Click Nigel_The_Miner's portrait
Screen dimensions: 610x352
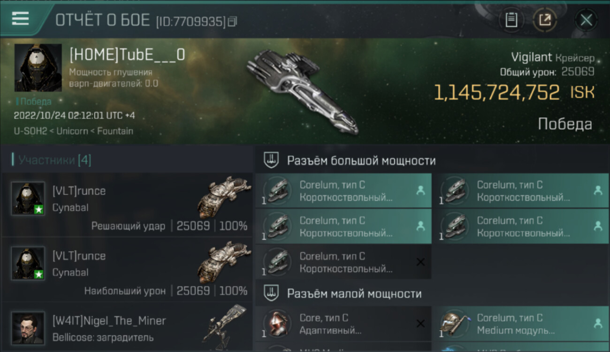coord(28,328)
